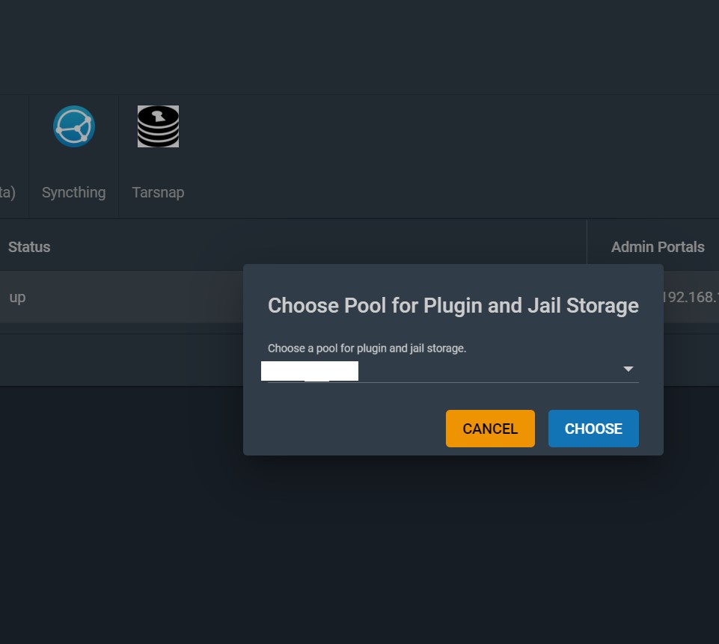Image resolution: width=719 pixels, height=644 pixels.
Task: Open the 192.168 admin portal link
Action: tap(690, 297)
